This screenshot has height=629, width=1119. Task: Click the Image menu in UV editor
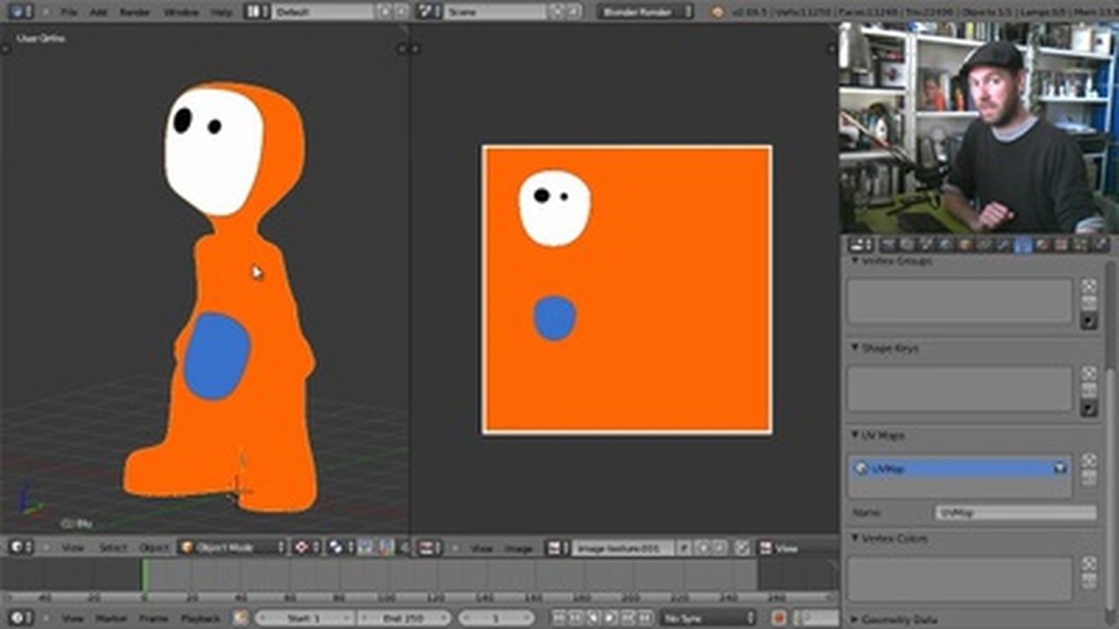tap(518, 549)
